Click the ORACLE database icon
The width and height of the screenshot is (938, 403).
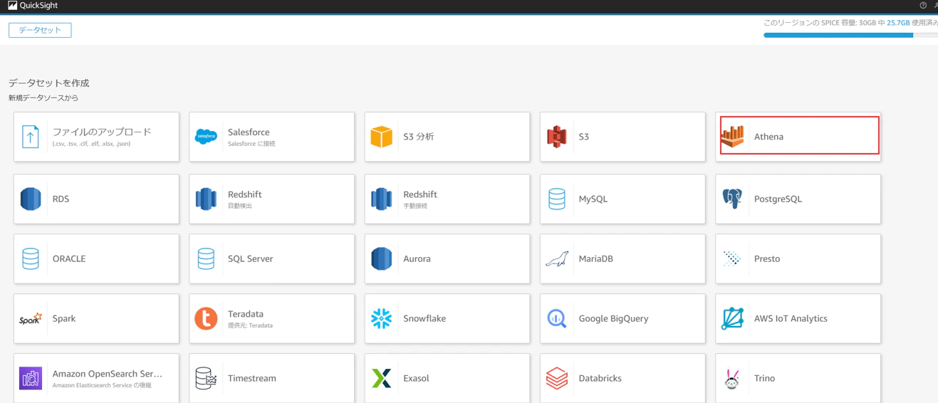tap(31, 258)
